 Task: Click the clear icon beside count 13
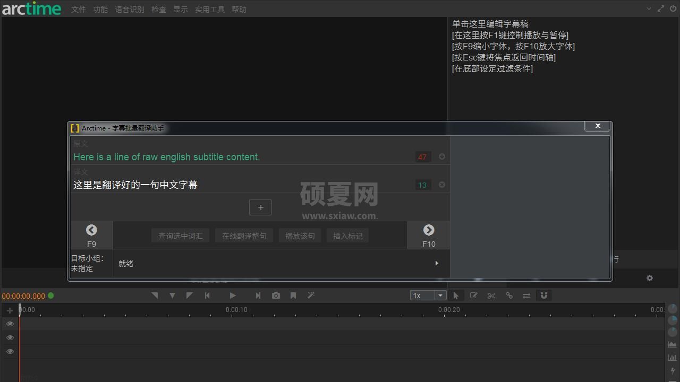coord(442,185)
